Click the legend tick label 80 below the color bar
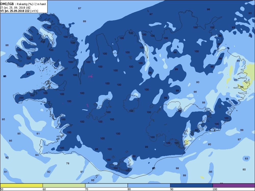 129,189
